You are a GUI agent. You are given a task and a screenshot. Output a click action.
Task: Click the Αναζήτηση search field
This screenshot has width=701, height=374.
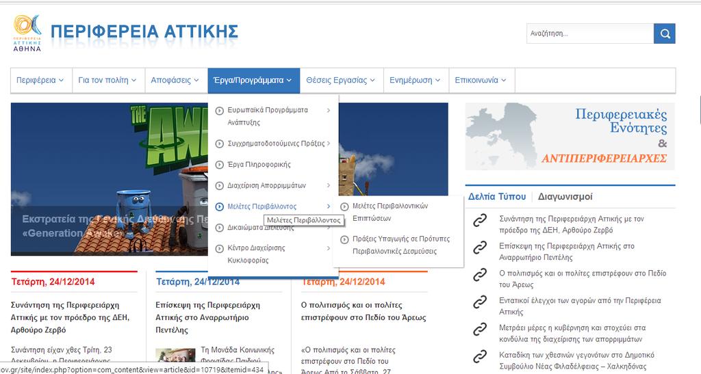(590, 34)
